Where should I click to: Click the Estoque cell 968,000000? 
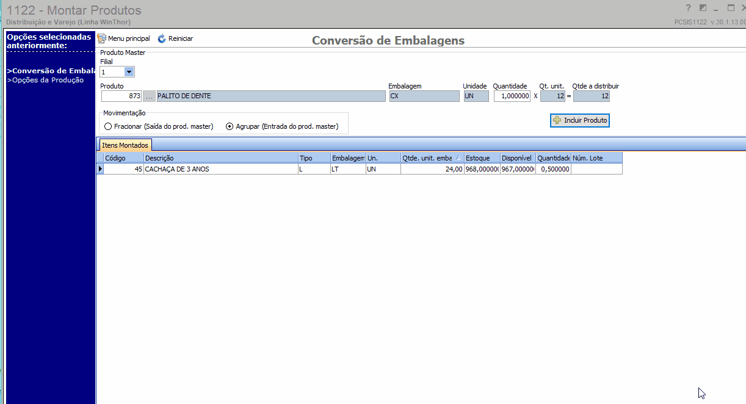point(482,169)
